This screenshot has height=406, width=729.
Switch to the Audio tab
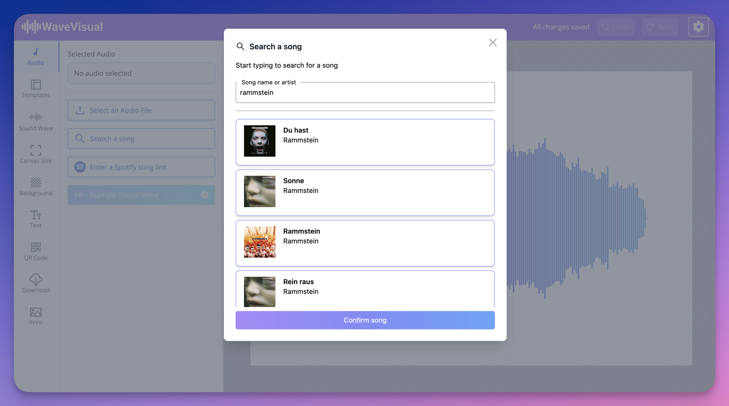coord(36,56)
